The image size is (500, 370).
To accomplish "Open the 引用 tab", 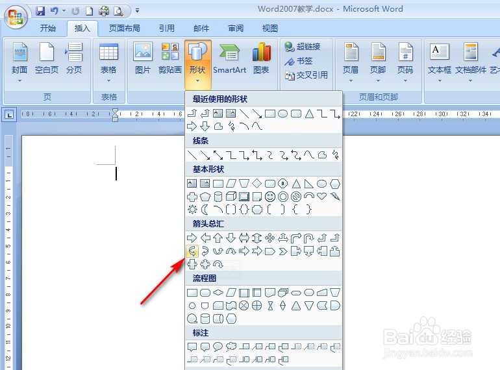I will [x=167, y=29].
